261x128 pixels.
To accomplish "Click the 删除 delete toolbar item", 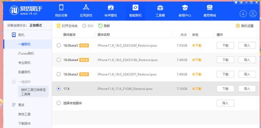I will (88, 26).
